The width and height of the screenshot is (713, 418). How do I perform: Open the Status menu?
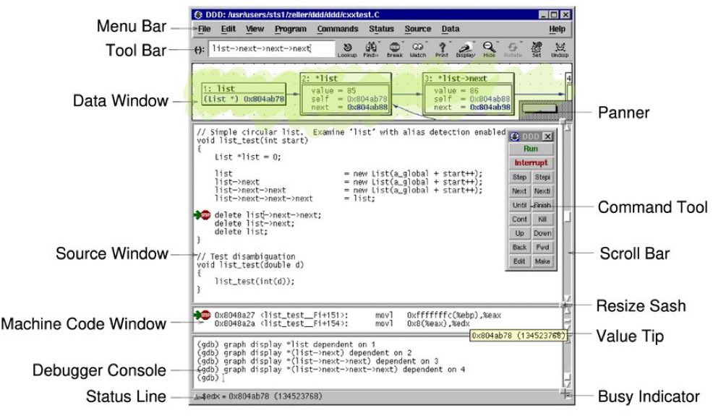pos(381,29)
